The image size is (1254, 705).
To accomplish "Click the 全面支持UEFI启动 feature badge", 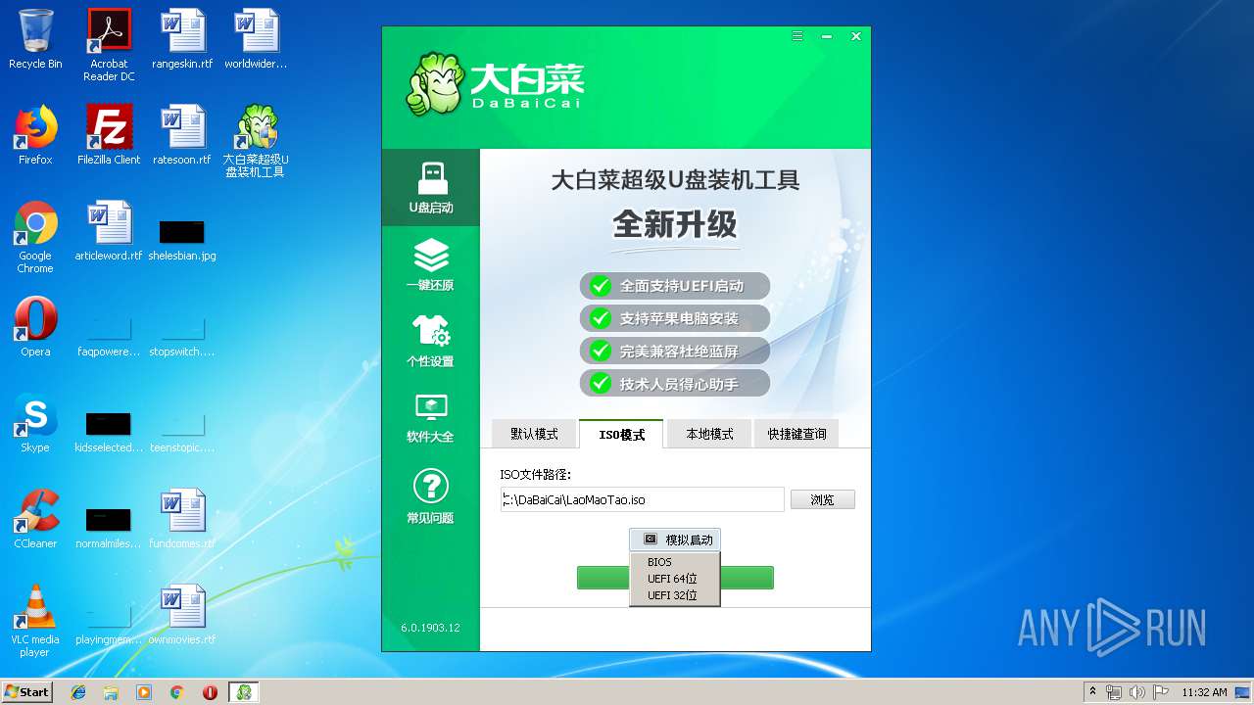I will pos(675,286).
